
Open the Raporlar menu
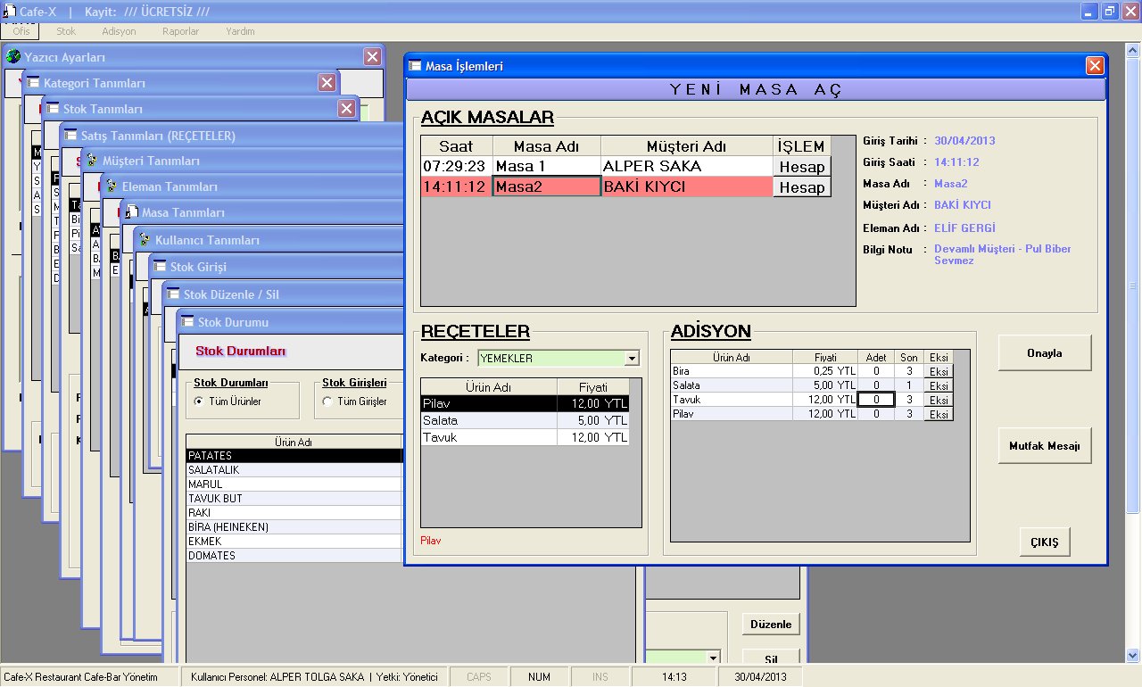click(x=181, y=31)
